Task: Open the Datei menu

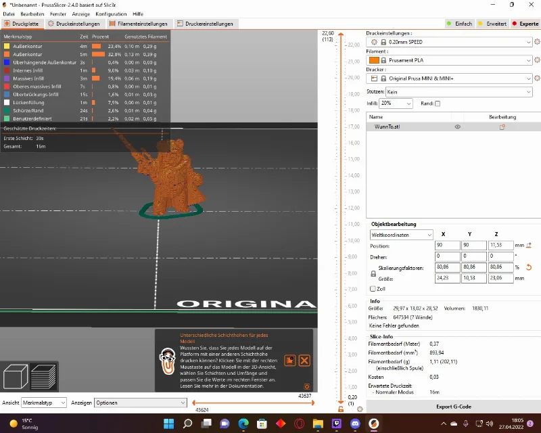Action: click(9, 14)
